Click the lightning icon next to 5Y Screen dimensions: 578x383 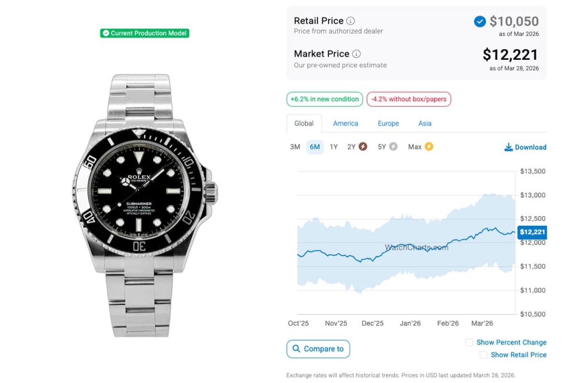(x=393, y=147)
